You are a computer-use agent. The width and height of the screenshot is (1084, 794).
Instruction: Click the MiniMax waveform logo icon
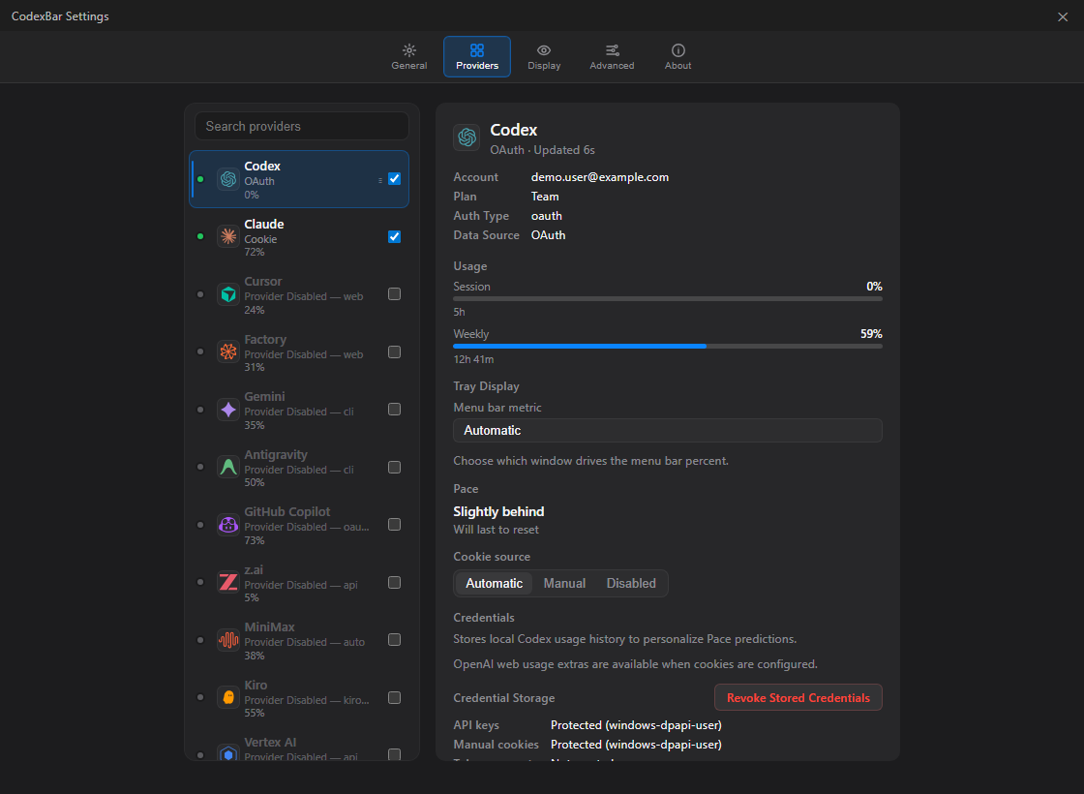[x=228, y=640]
